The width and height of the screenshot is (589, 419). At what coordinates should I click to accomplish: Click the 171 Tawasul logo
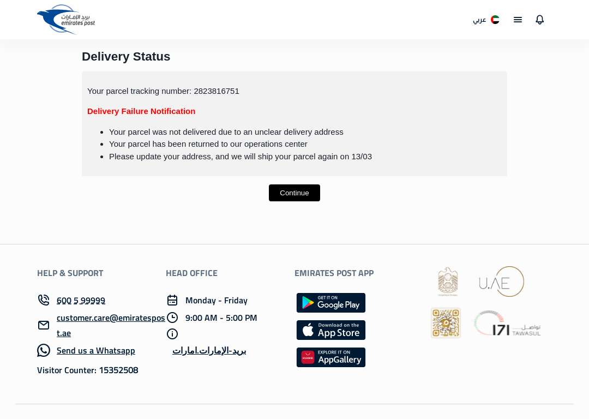pos(507,324)
